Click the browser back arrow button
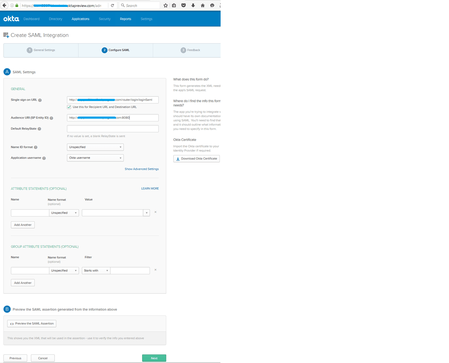The width and height of the screenshot is (449, 363). pos(4,5)
